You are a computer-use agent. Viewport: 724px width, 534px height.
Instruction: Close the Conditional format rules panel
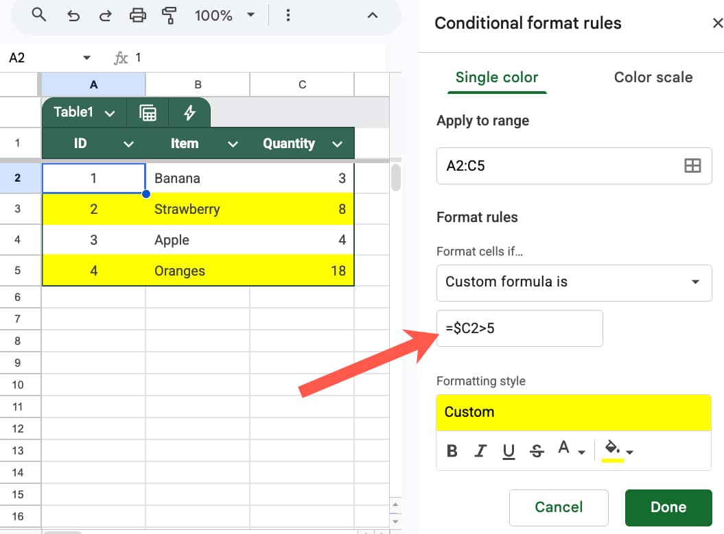(x=717, y=23)
